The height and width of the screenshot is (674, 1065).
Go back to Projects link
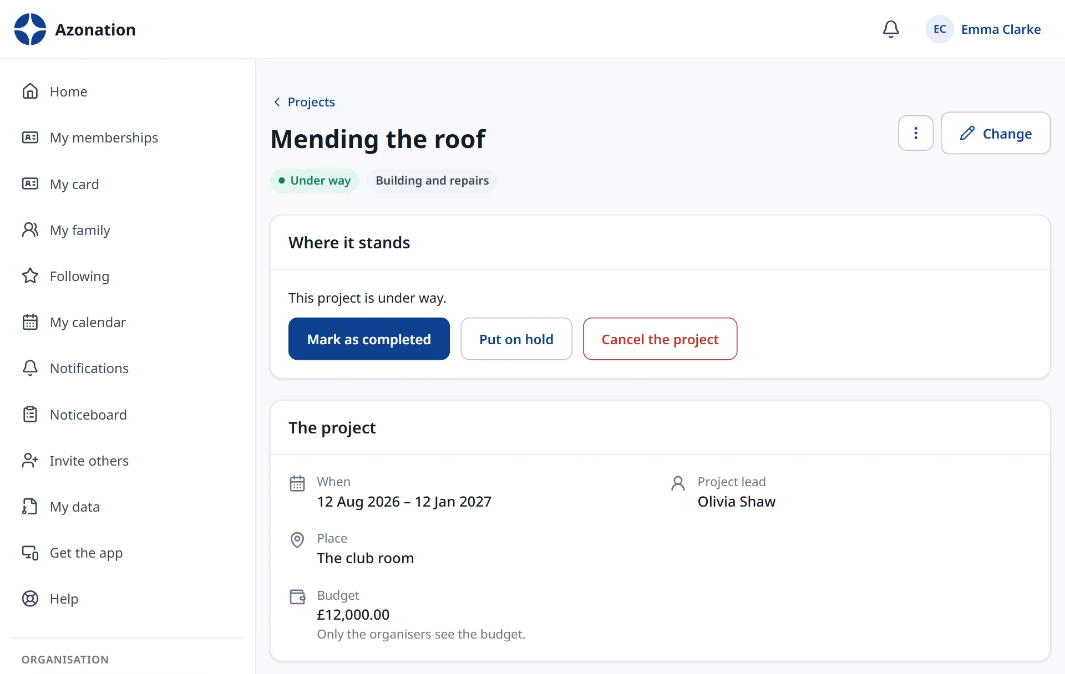click(305, 102)
